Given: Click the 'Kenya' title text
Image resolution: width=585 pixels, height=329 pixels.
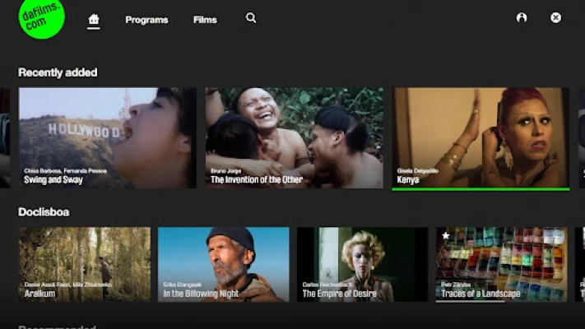Looking at the screenshot, I should (408, 180).
